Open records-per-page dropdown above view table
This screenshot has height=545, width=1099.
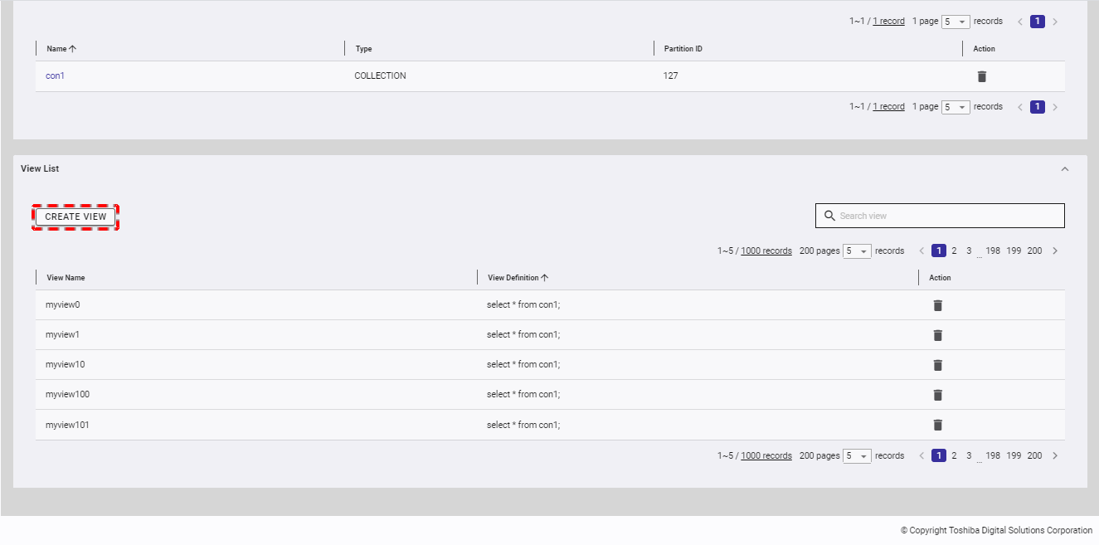(857, 251)
